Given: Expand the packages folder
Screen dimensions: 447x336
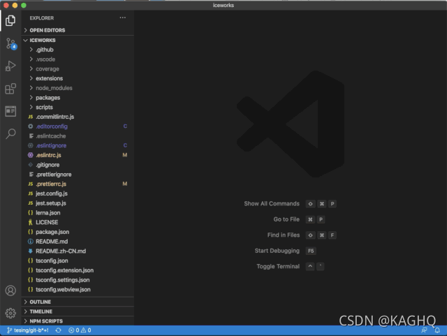Looking at the screenshot, I should pos(78,98).
